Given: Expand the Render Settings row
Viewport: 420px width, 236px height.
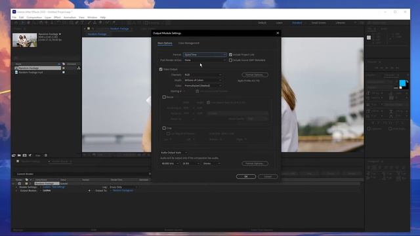Looking at the screenshot, I should pos(16,187).
